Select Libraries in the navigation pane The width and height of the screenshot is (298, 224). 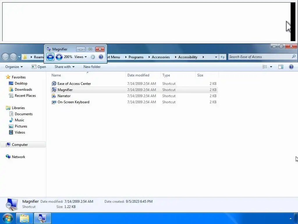pos(18,108)
